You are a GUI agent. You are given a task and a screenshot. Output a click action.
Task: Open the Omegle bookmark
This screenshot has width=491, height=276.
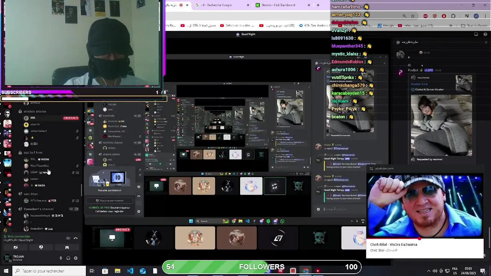[386, 26]
